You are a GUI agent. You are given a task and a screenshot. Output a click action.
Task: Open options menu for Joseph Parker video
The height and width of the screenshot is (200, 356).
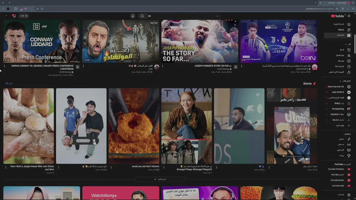tap(162, 66)
